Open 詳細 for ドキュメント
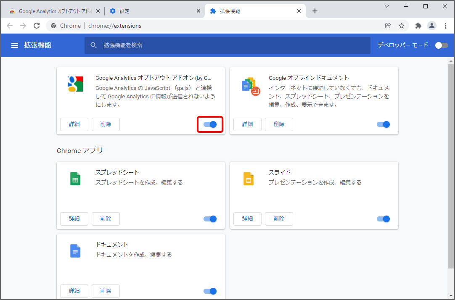455x300 pixels. [x=74, y=291]
